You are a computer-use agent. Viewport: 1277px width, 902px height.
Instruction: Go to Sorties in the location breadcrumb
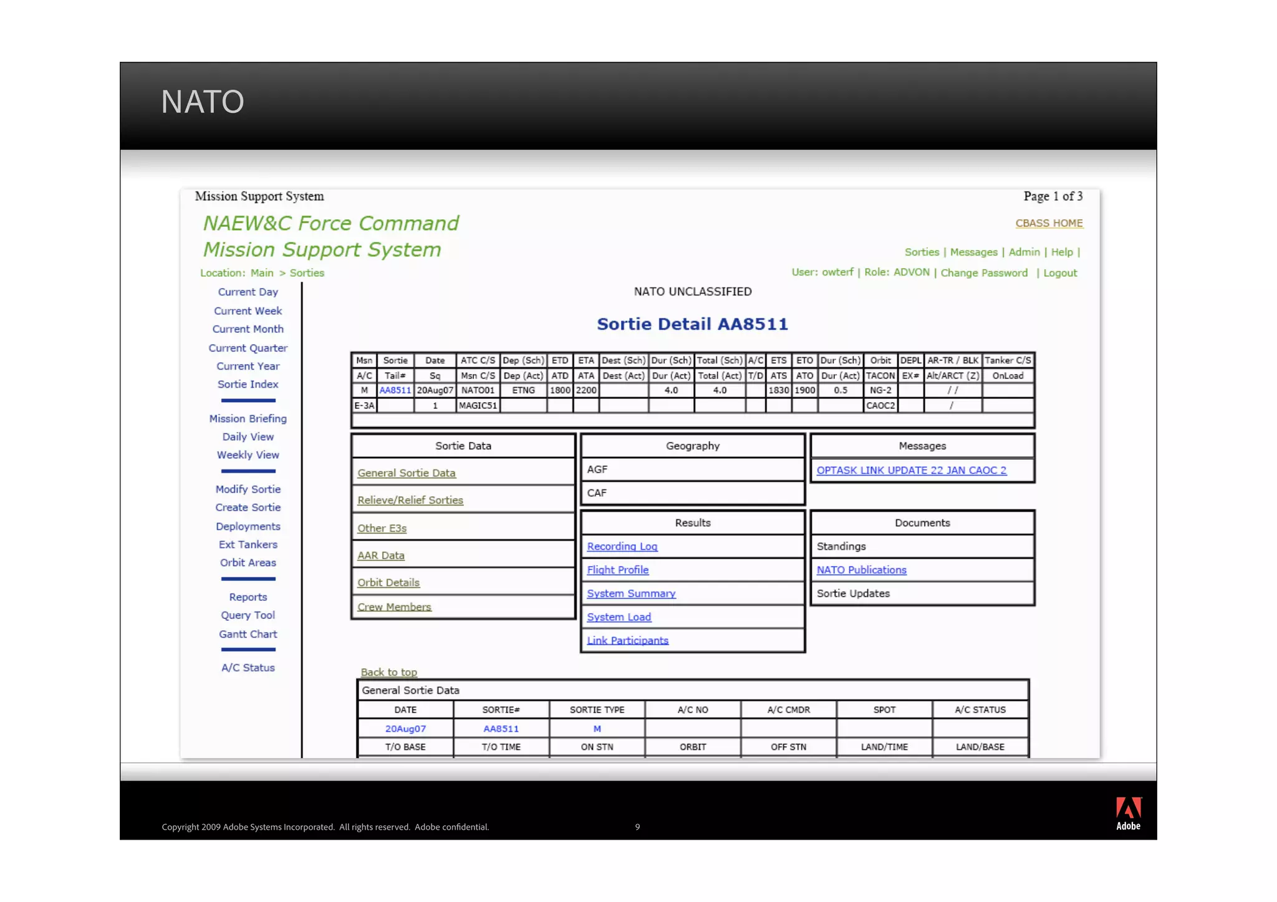coord(307,273)
